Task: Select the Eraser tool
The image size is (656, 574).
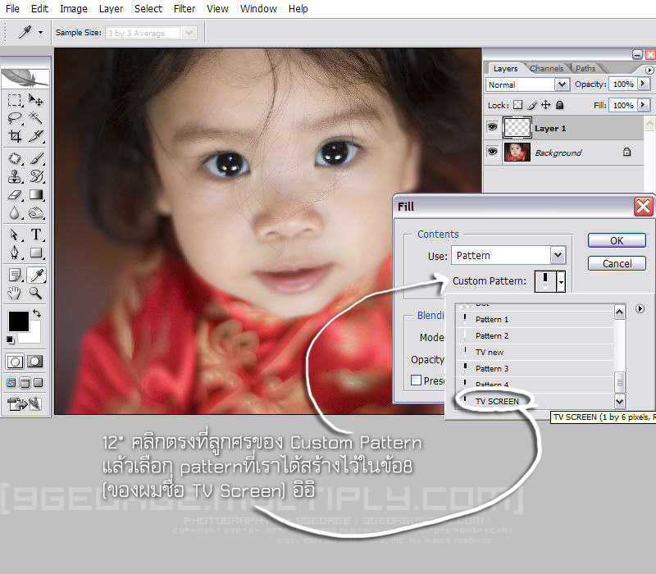Action: coord(15,195)
